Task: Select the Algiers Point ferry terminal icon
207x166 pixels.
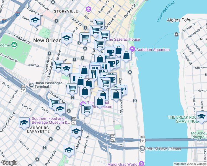Action: click(176, 34)
